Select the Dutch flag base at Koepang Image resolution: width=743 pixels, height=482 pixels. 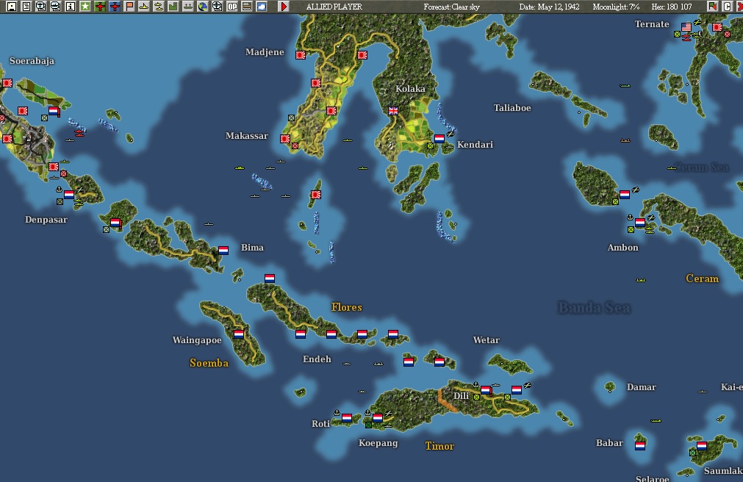coord(378,417)
